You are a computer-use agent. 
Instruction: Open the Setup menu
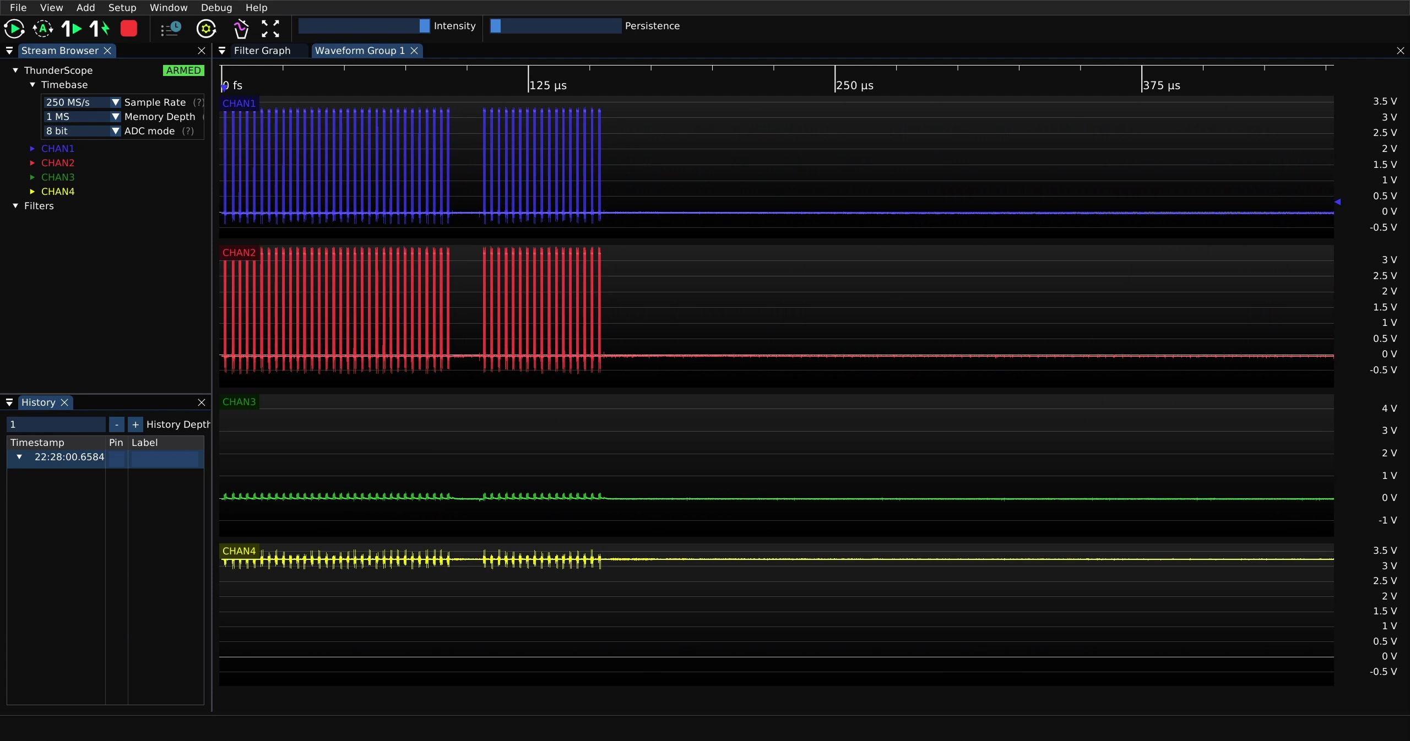click(x=122, y=8)
